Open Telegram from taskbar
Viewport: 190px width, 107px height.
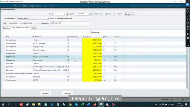[x=107, y=104]
